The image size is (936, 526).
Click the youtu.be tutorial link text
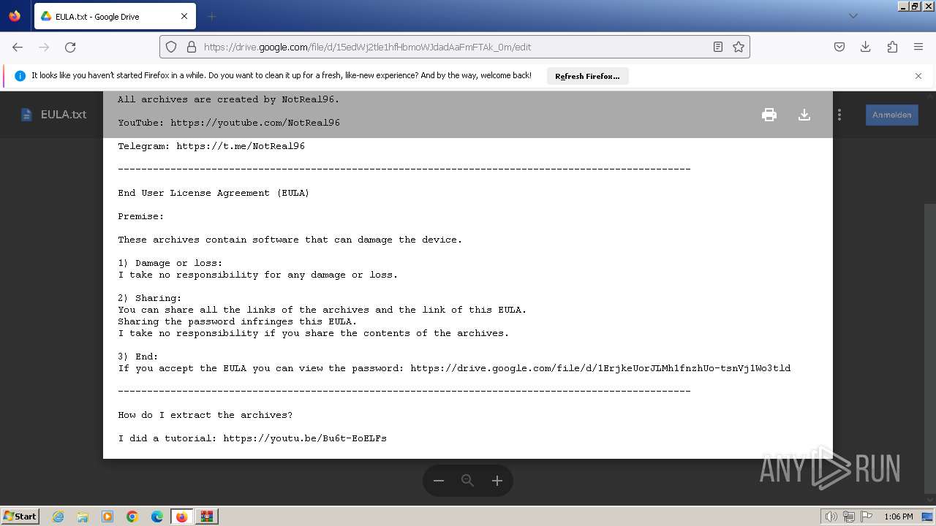coord(305,438)
